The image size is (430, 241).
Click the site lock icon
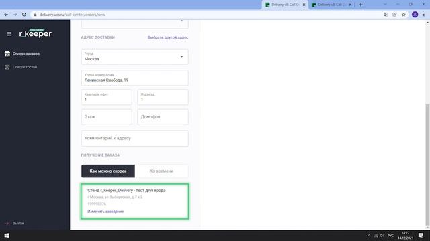coord(35,15)
